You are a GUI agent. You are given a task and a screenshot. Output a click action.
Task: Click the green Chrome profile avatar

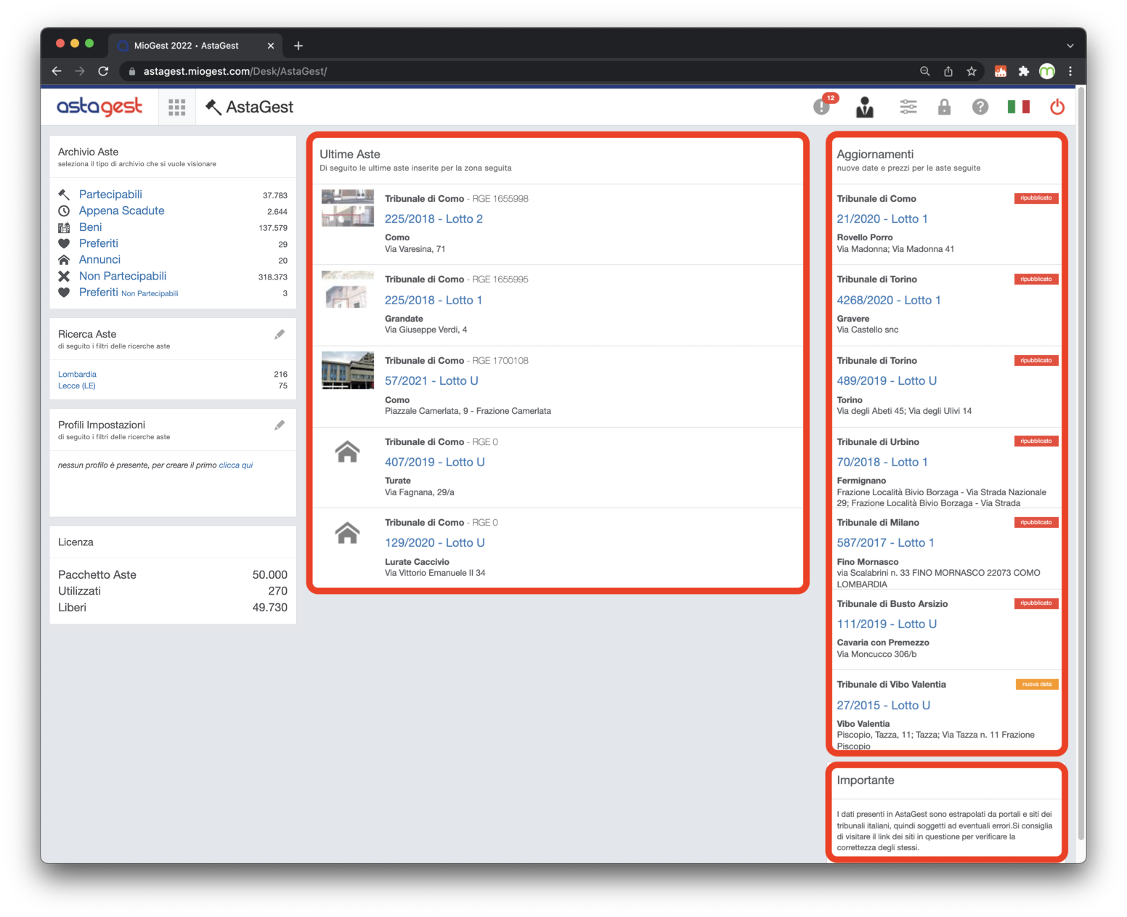point(1047,71)
